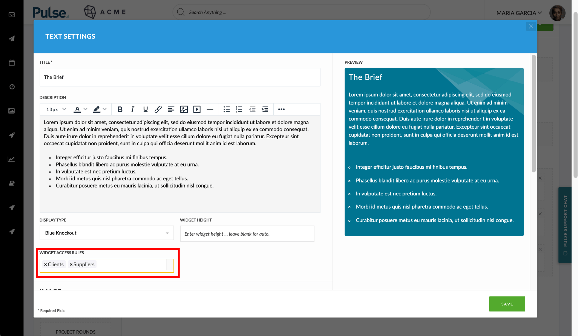
Task: Click the Title input field
Action: point(180,77)
